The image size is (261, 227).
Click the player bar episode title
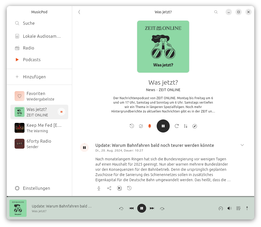(61, 206)
